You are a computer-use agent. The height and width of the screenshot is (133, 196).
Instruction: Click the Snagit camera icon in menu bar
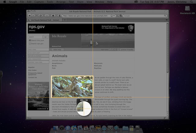136,2
